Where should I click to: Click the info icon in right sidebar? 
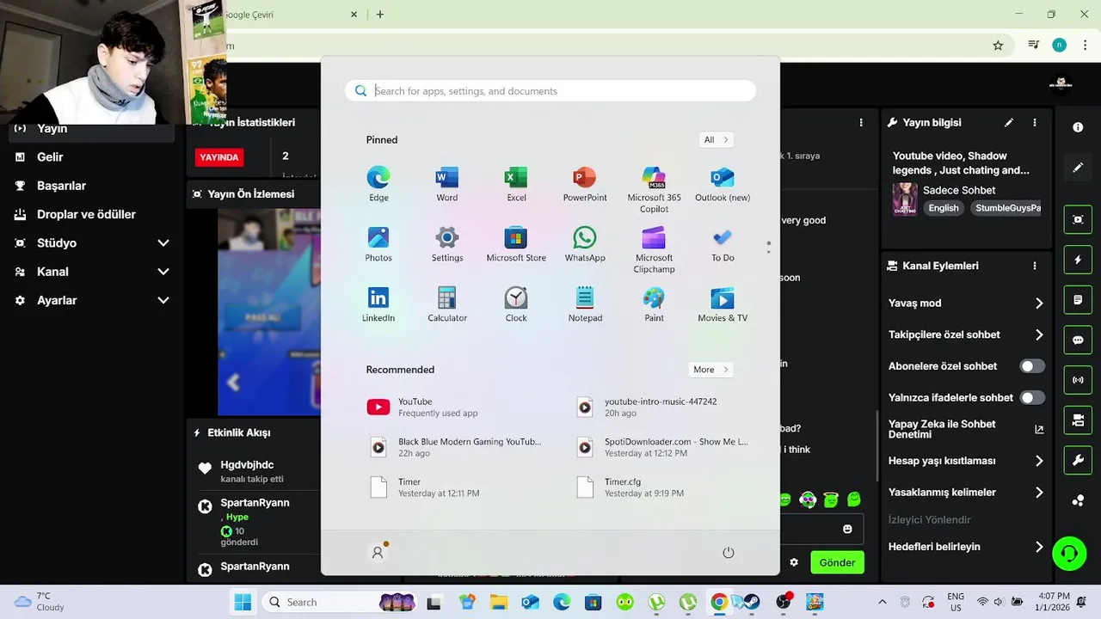tap(1078, 127)
